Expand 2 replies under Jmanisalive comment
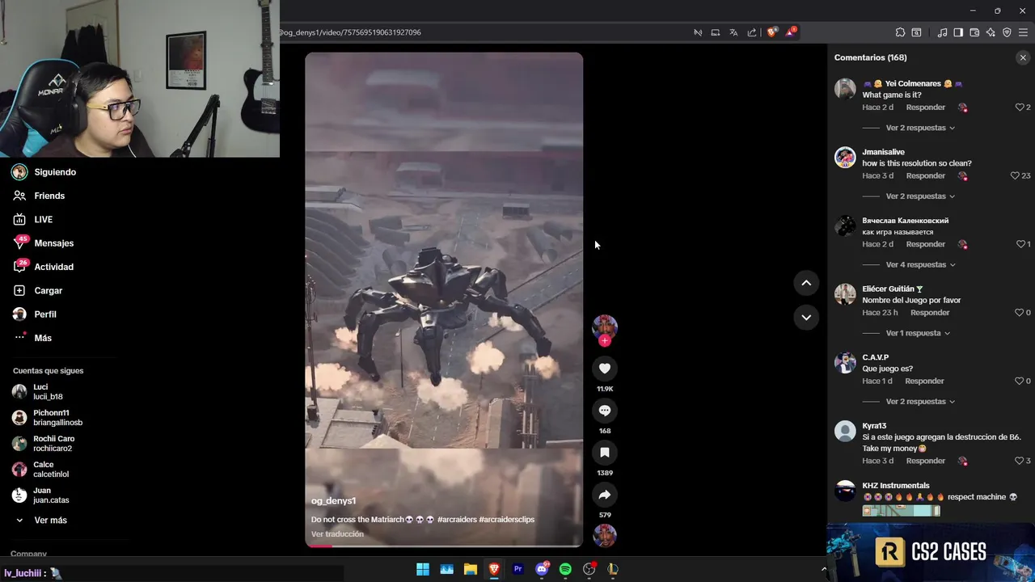The height and width of the screenshot is (582, 1035). (920, 196)
